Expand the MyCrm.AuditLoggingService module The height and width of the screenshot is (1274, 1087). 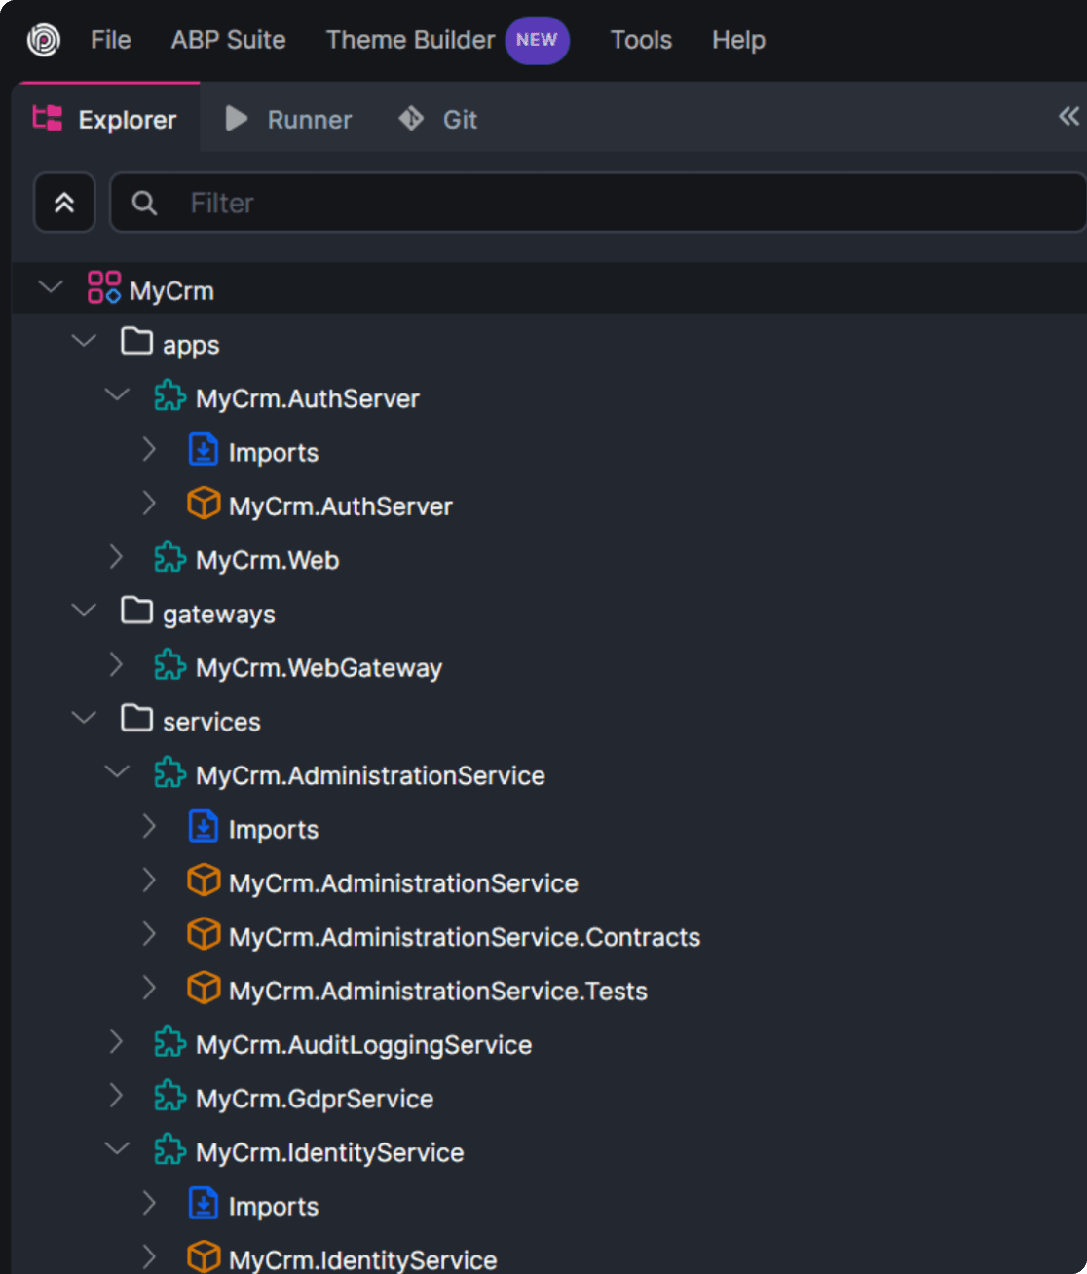click(117, 1042)
